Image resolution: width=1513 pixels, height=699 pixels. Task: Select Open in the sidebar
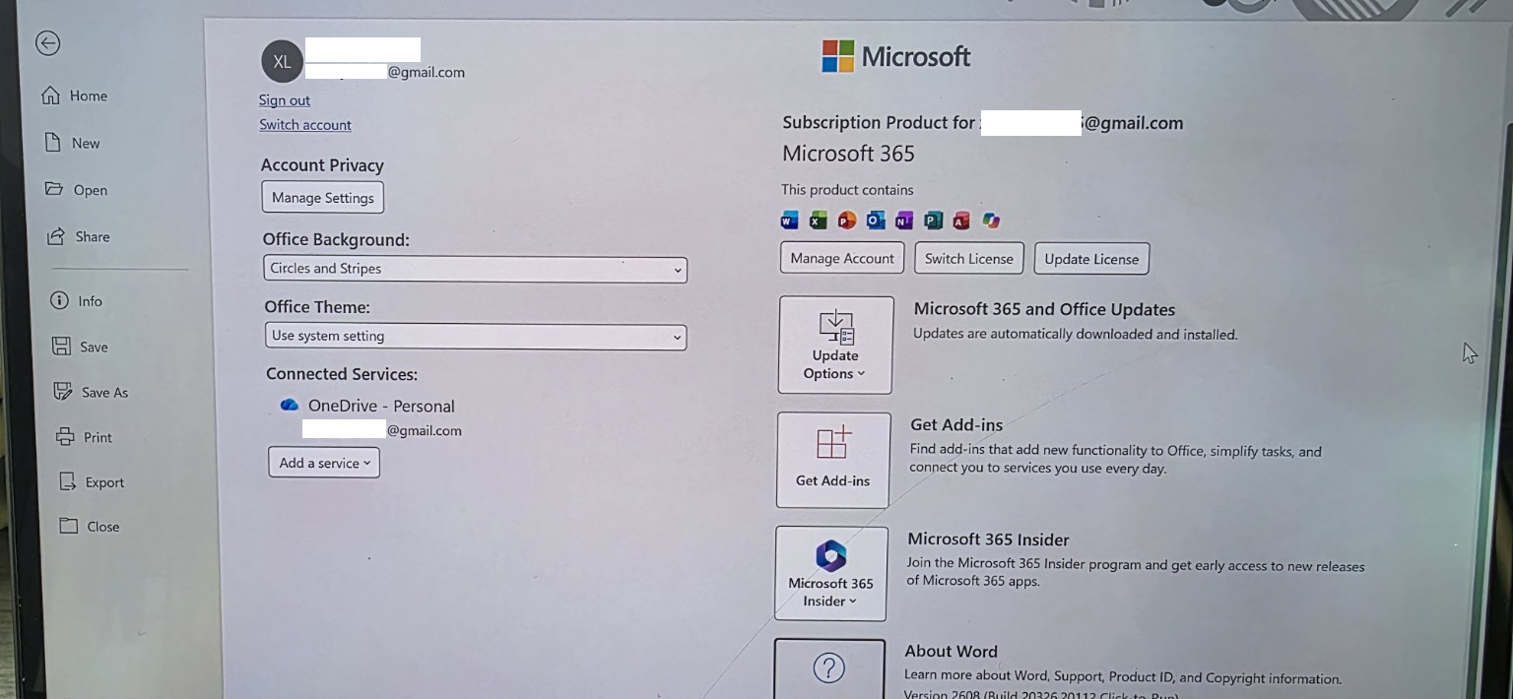pyautogui.click(x=76, y=189)
